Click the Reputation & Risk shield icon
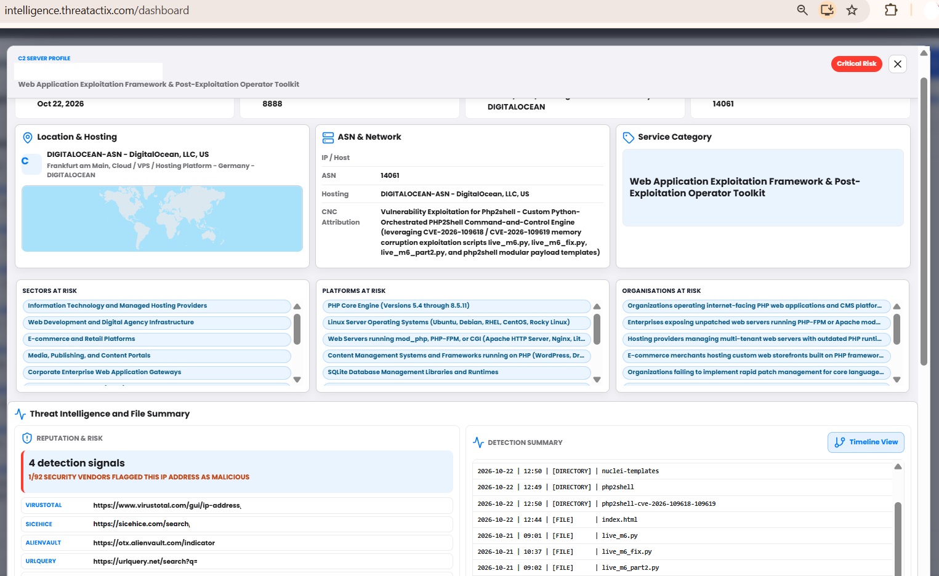This screenshot has height=576, width=939. pos(27,438)
